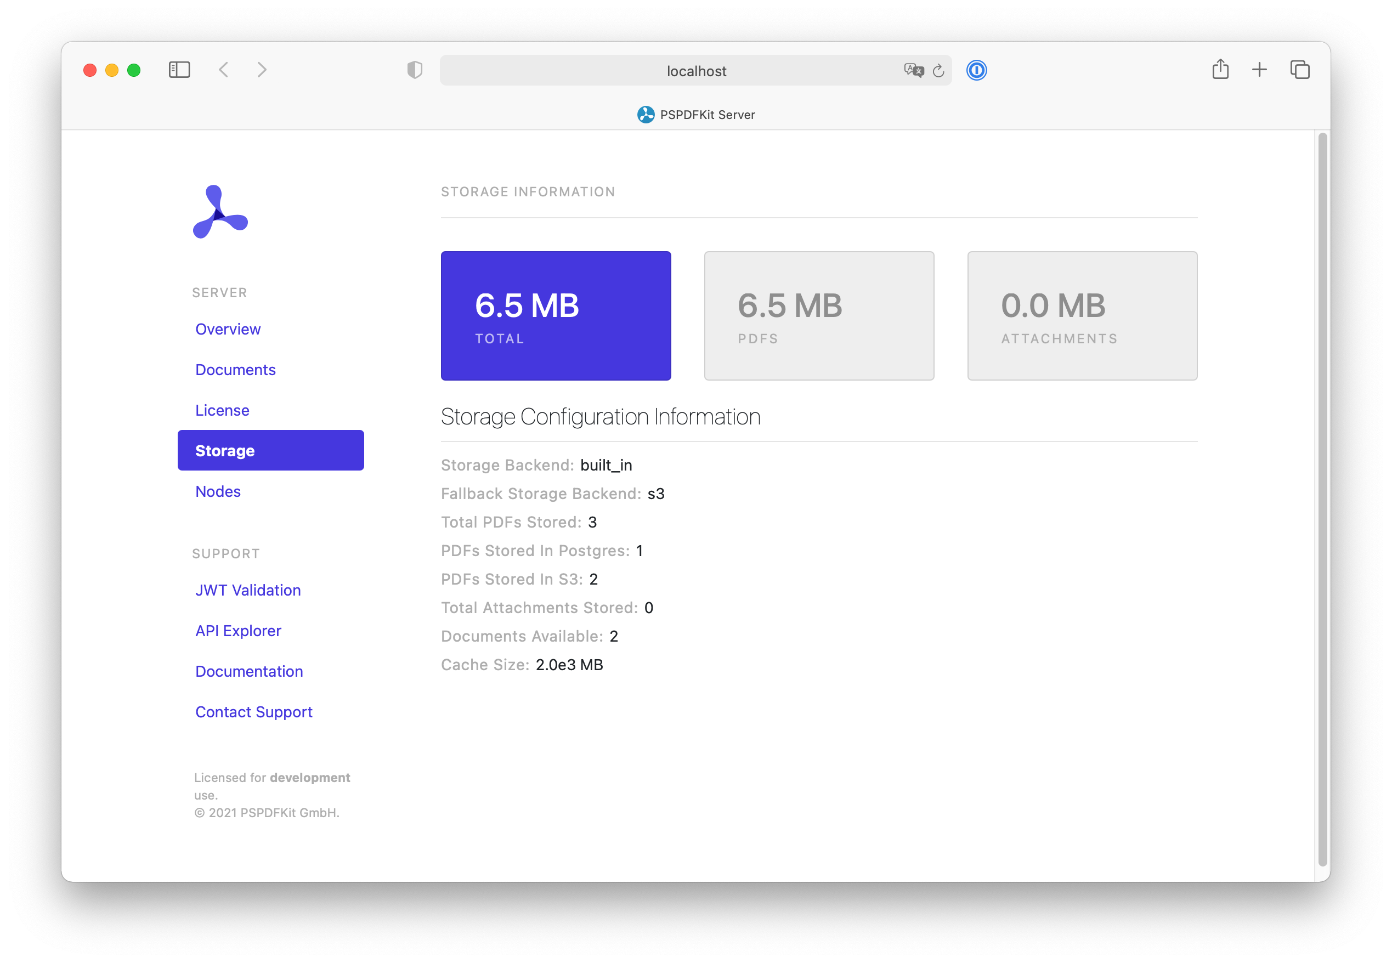Reload the page using the refresh icon

click(x=938, y=71)
